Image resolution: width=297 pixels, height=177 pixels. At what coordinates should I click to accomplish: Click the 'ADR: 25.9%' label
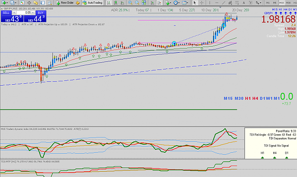120,10
